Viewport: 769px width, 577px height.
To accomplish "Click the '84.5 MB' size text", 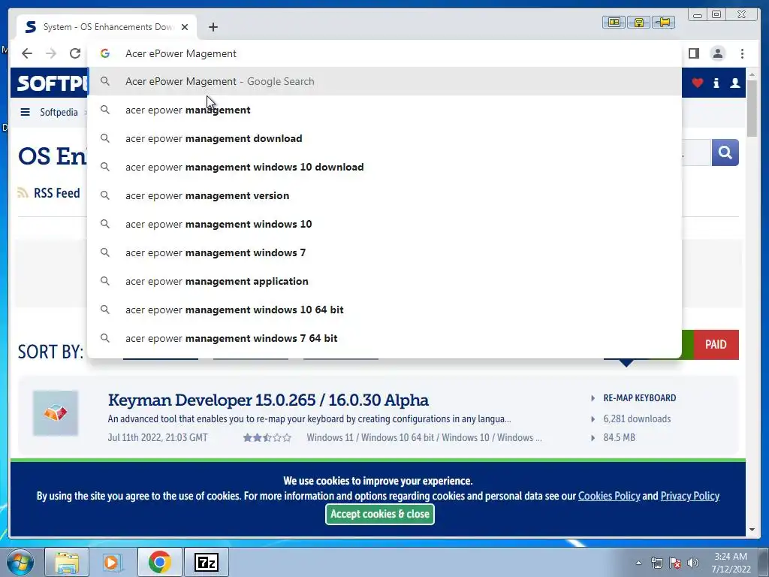I will tap(619, 437).
